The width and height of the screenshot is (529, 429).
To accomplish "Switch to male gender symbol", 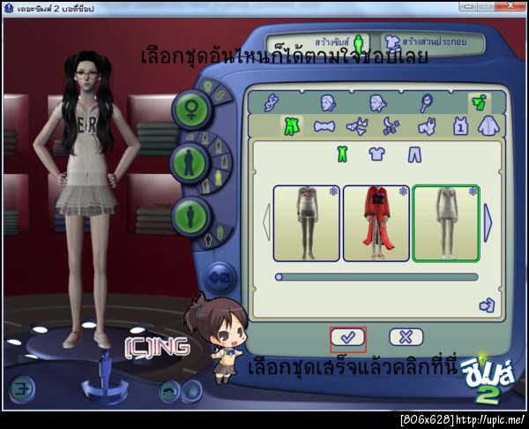I will coord(221,95).
